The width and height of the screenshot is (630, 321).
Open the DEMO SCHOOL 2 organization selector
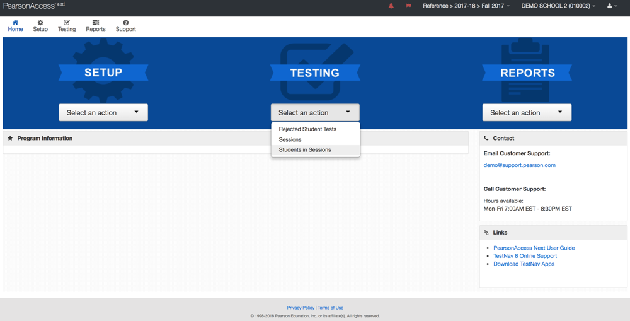click(x=558, y=6)
